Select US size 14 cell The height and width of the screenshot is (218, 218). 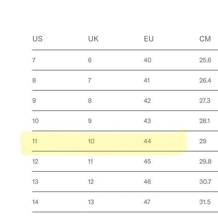point(35,202)
